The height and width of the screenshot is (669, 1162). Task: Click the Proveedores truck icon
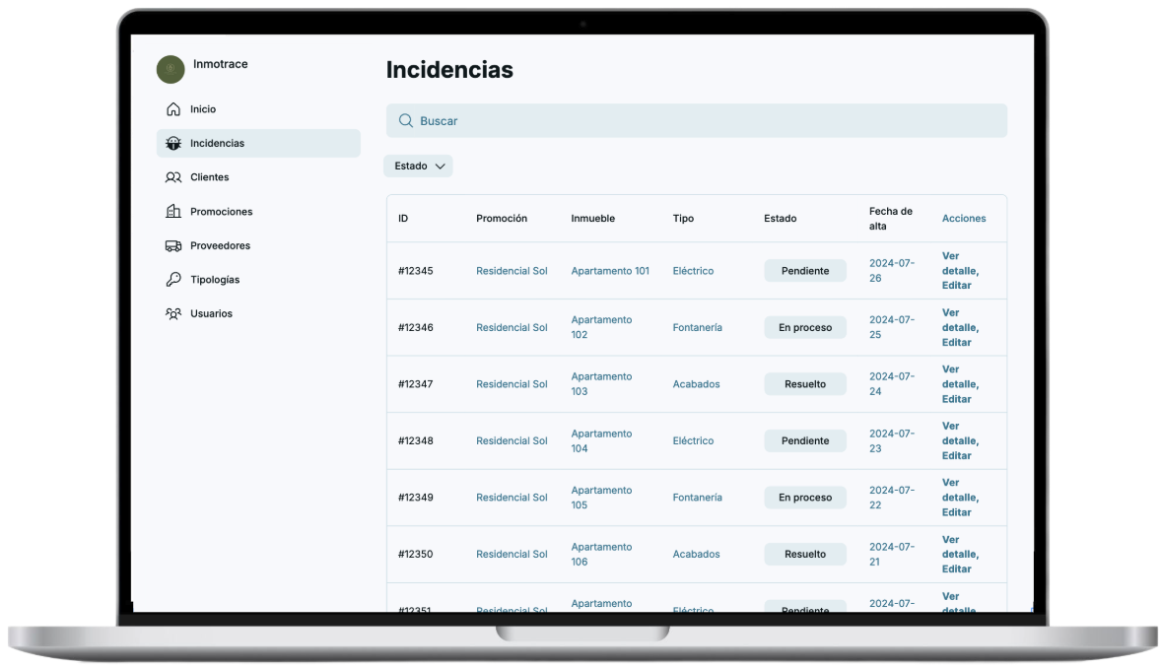click(173, 246)
